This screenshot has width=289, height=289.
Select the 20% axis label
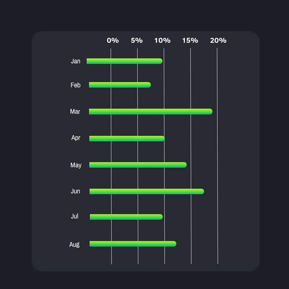218,40
